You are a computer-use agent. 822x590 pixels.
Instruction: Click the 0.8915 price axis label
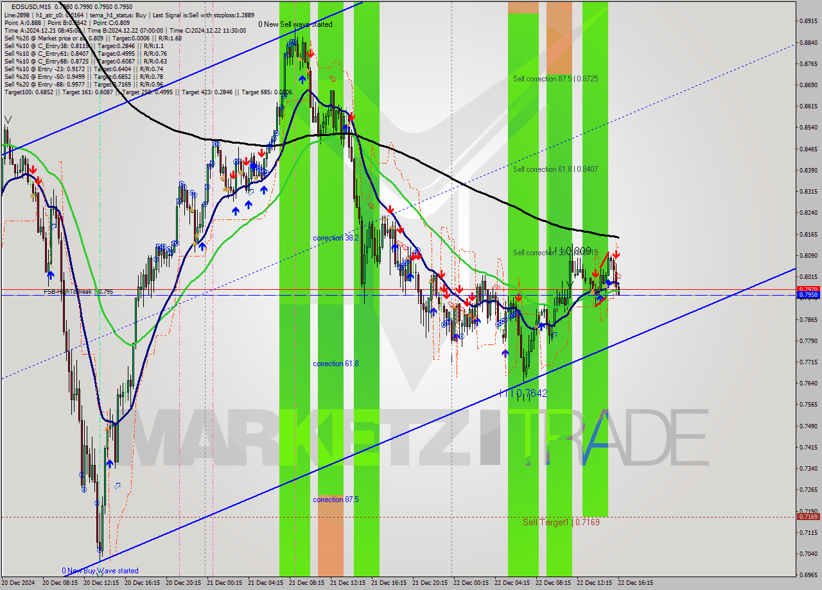pyautogui.click(x=808, y=21)
